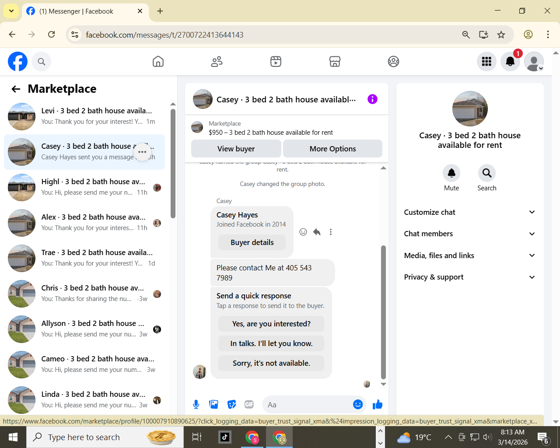Open the Windows Start menu
Viewport: 560px width, 448px height.
13,437
